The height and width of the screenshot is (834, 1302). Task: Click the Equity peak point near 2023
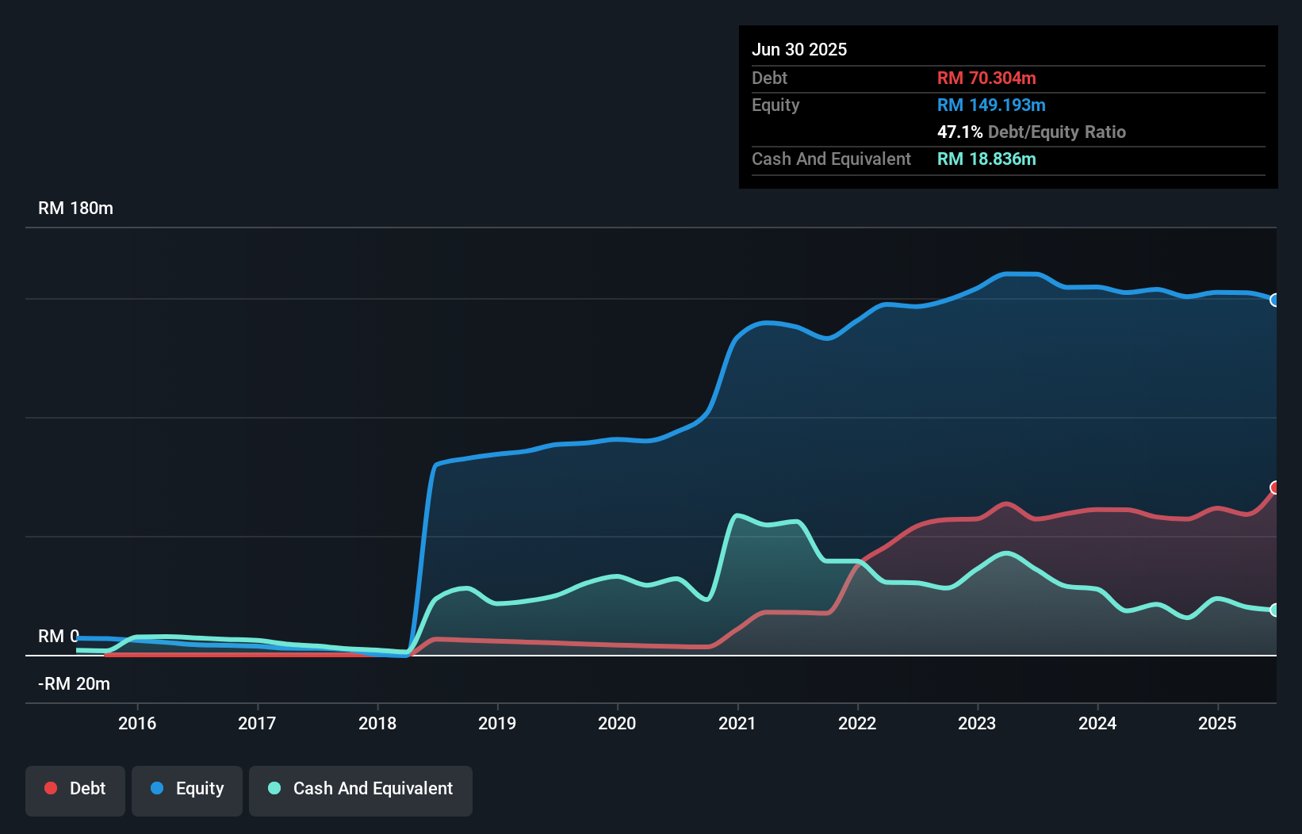point(1019,274)
